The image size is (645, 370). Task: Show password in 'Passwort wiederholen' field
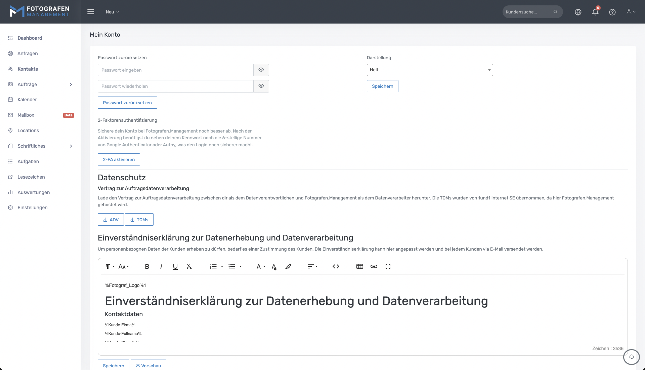[261, 86]
